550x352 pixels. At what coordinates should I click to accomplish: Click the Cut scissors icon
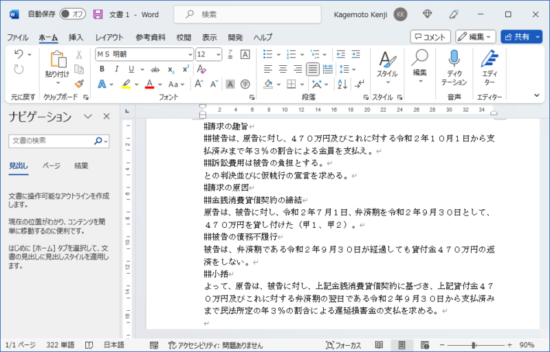point(79,54)
